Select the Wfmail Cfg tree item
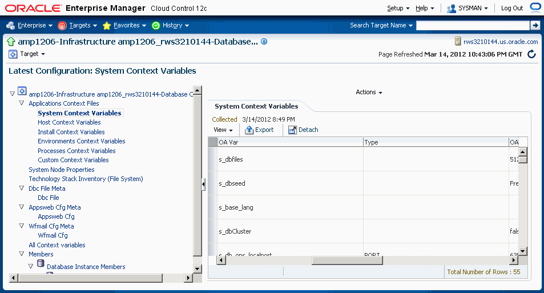Screen dimensions: 544x293 [53, 235]
